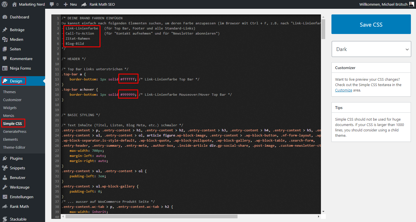This screenshot has height=222, width=416.
Task: Click the Rank Math SEO admin bar link
Action: (x=102, y=5)
